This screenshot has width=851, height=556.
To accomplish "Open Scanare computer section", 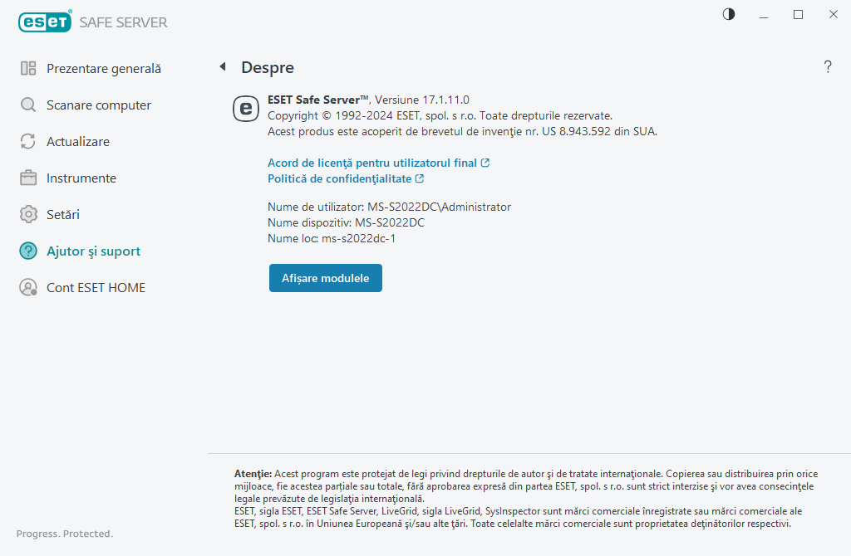I will 99,105.
